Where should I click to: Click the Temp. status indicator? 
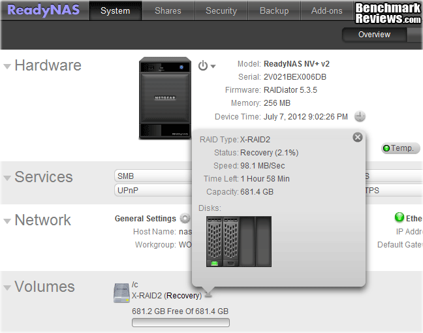point(400,148)
